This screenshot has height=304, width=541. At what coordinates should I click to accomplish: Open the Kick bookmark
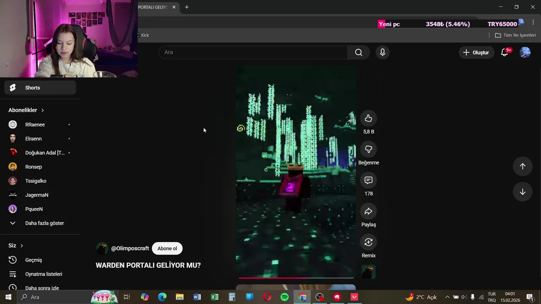pyautogui.click(x=144, y=35)
